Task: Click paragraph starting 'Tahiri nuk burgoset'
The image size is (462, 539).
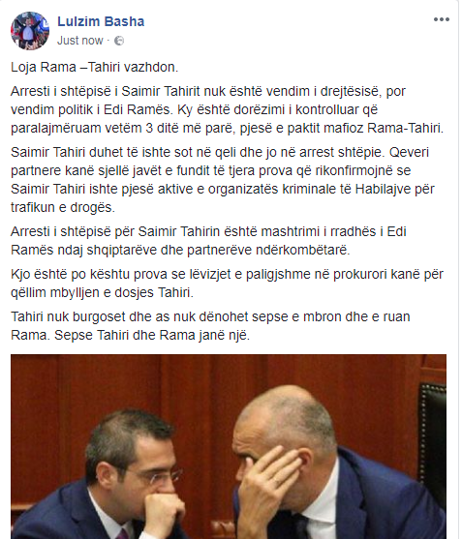Action: pyautogui.click(x=210, y=325)
